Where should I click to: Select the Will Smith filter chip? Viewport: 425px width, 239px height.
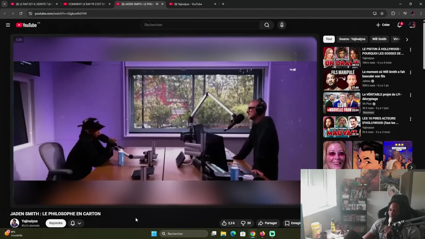point(379,39)
